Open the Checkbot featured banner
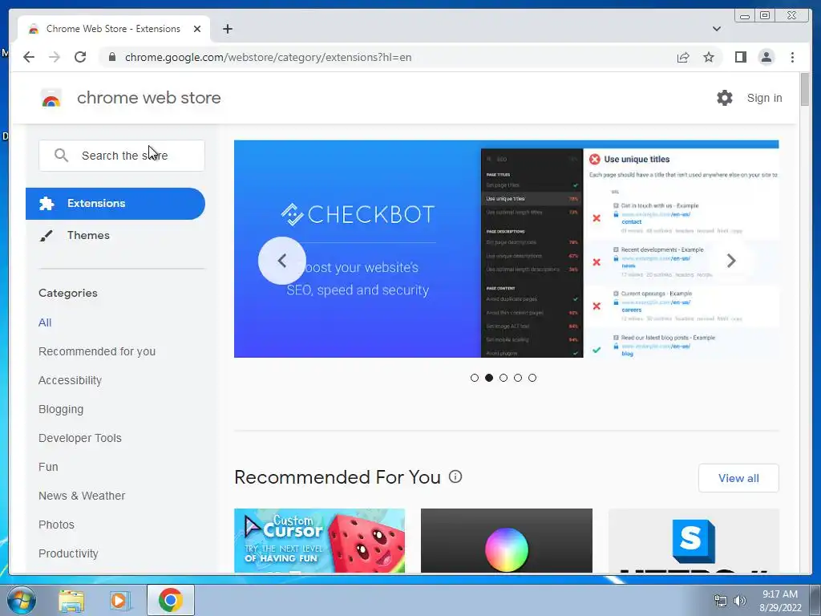The width and height of the screenshot is (821, 616). click(507, 249)
